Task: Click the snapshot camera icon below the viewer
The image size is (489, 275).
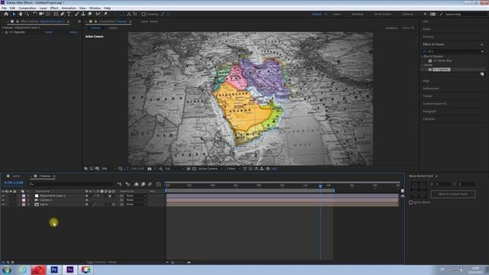Action: [x=150, y=169]
